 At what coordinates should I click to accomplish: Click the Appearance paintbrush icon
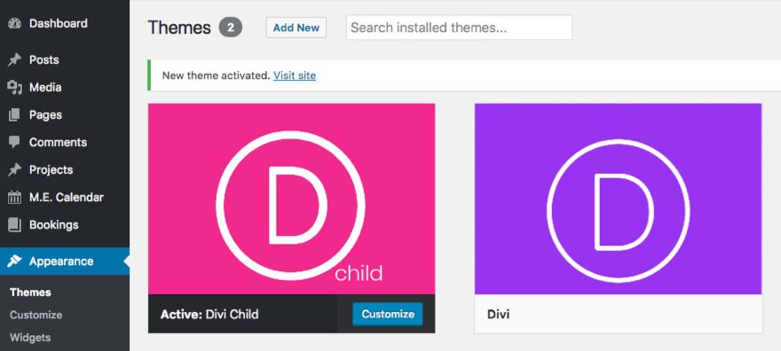tap(14, 261)
